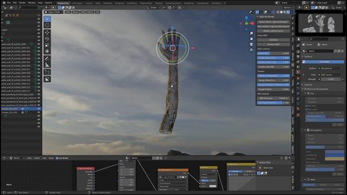Switch viewport to rendered shading
The width and height of the screenshot is (347, 195).
[x=288, y=12]
